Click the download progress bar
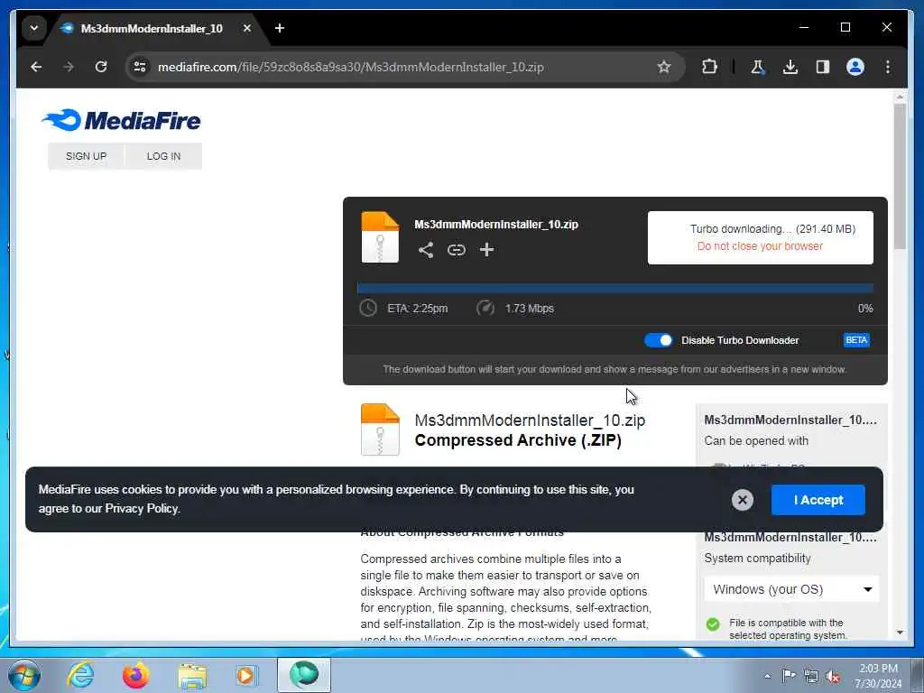 tap(615, 288)
